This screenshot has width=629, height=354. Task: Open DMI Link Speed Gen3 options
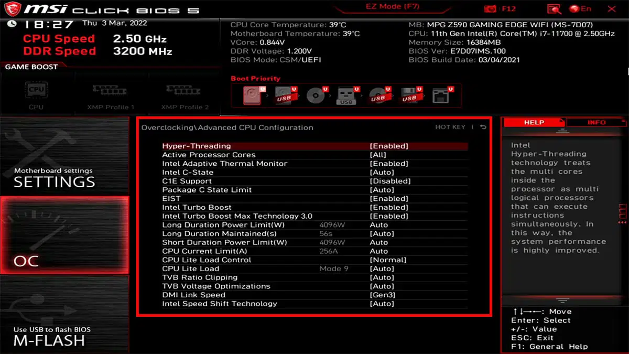[314, 295]
